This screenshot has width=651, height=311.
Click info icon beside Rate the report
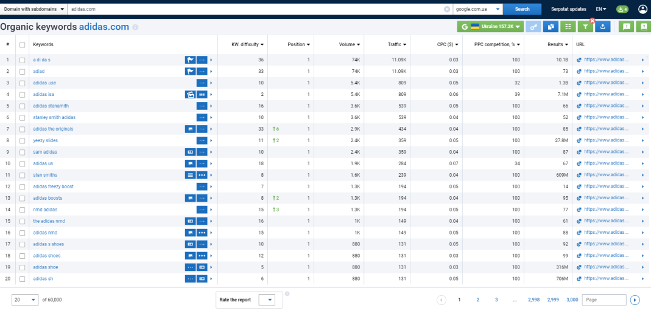[287, 294]
